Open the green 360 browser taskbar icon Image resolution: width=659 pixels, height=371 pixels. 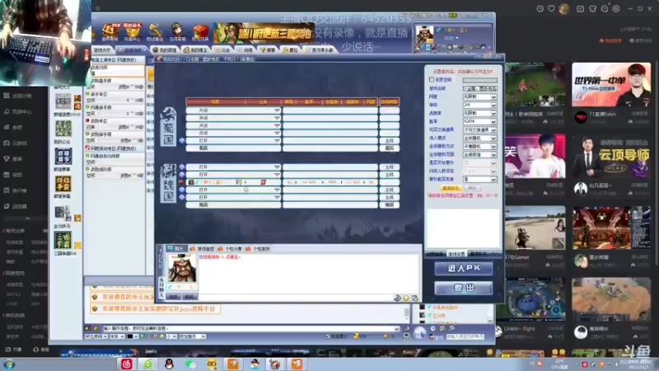click(148, 364)
